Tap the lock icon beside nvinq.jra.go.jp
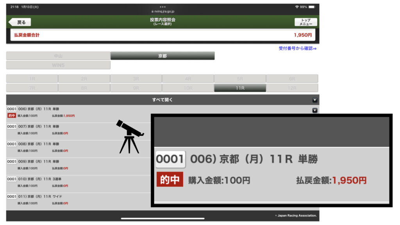400x225 pixels. coord(152,12)
